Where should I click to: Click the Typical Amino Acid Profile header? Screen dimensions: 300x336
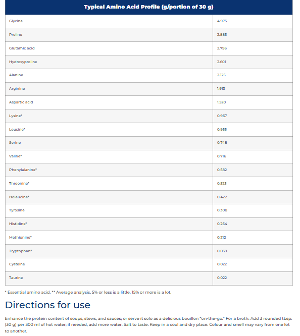point(148,7)
